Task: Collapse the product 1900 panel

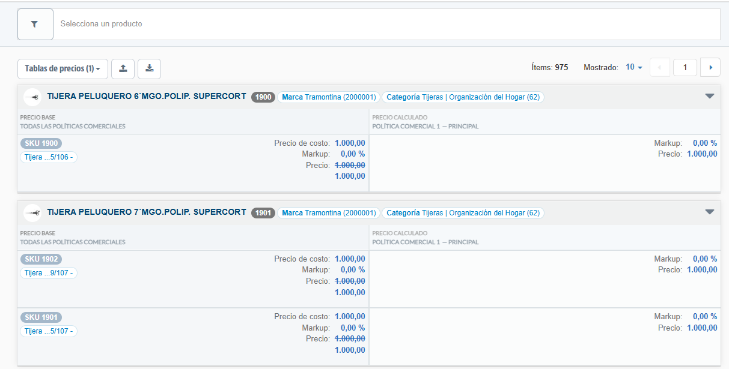Action: pos(709,96)
